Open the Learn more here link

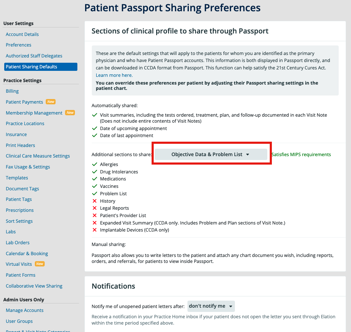(x=114, y=75)
